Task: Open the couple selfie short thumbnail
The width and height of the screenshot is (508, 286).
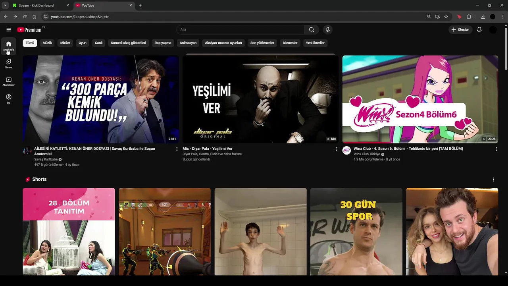Action: pos(452,232)
